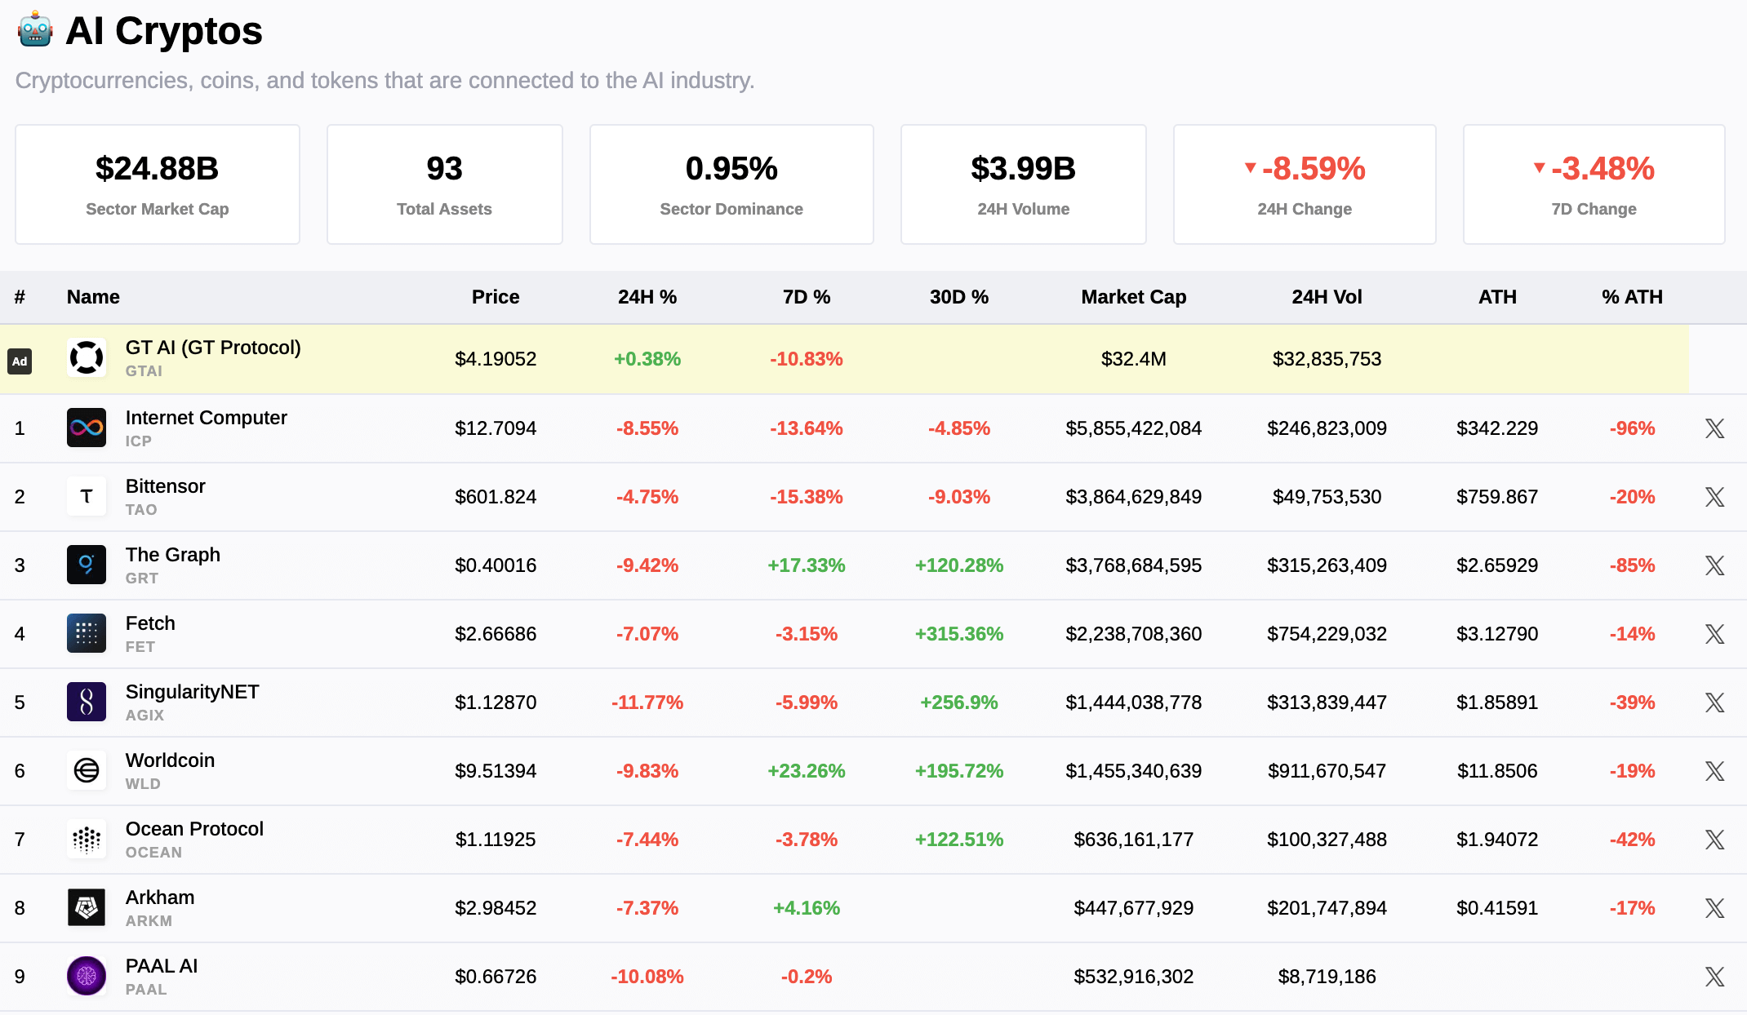The height and width of the screenshot is (1015, 1747).
Task: Sort table by 24H % column
Action: tap(647, 297)
